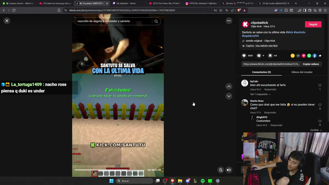Screen dimensions: 329x185
Task: Reply to Nacho Ross's comment
Action: tap(270, 113)
